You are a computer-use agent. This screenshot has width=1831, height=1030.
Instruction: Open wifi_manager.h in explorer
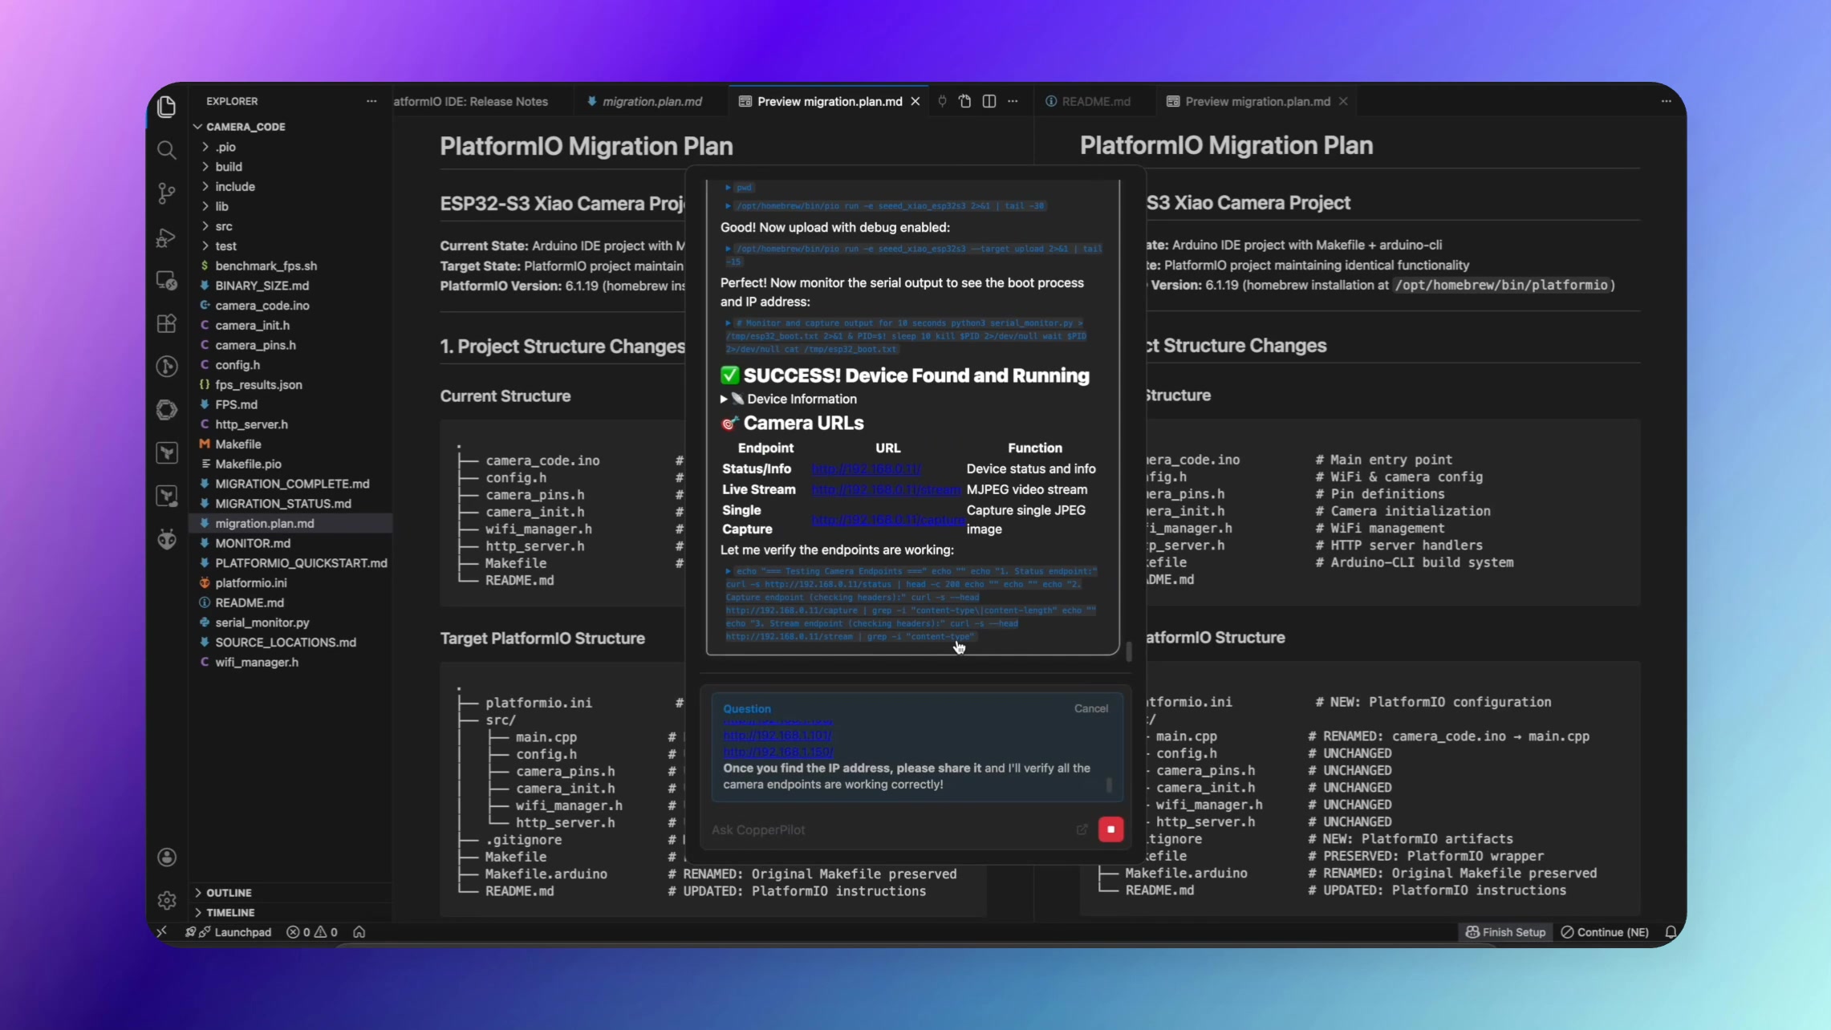[290, 662]
